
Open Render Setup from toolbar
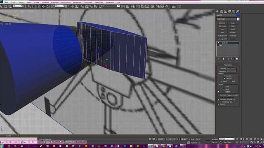coord(158,7)
